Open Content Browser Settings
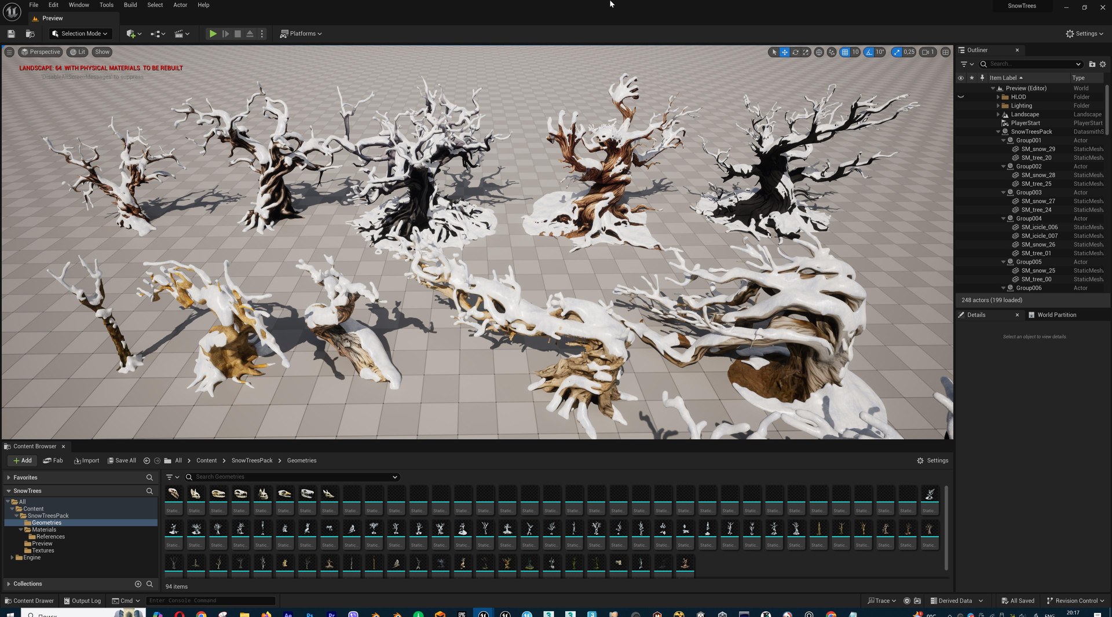Image resolution: width=1112 pixels, height=617 pixels. click(932, 461)
